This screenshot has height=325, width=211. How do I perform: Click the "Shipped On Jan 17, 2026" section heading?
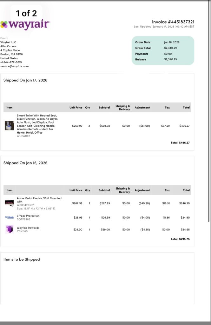point(25,80)
